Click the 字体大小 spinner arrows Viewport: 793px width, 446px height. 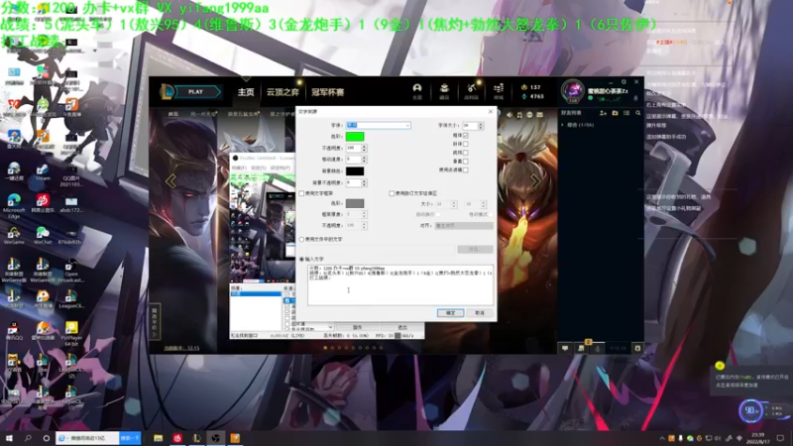coord(481,125)
